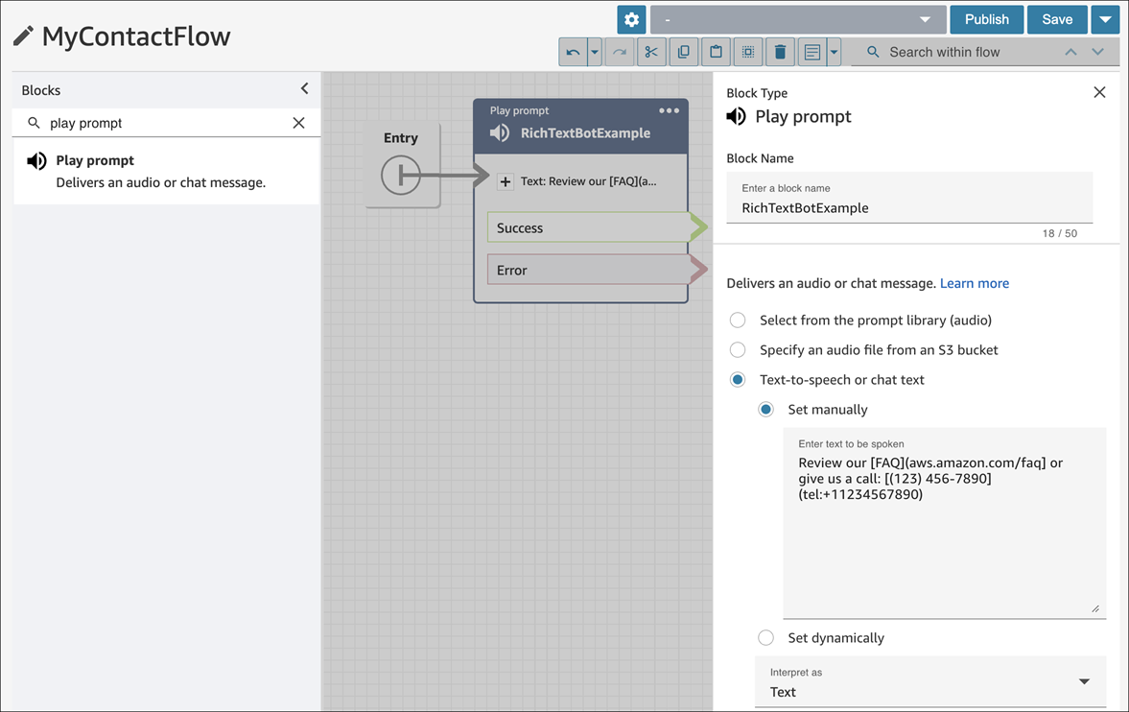Viewport: 1129px width, 712px height.
Task: Open the notes dropdown arrow
Action: click(834, 52)
